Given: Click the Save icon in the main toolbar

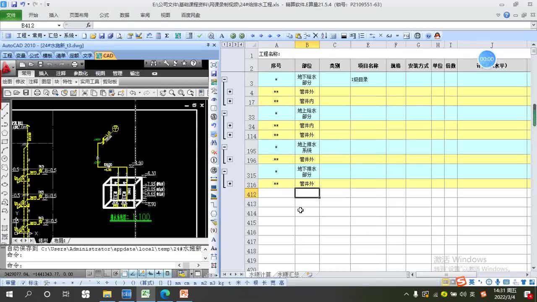Looking at the screenshot, I should 102,36.
